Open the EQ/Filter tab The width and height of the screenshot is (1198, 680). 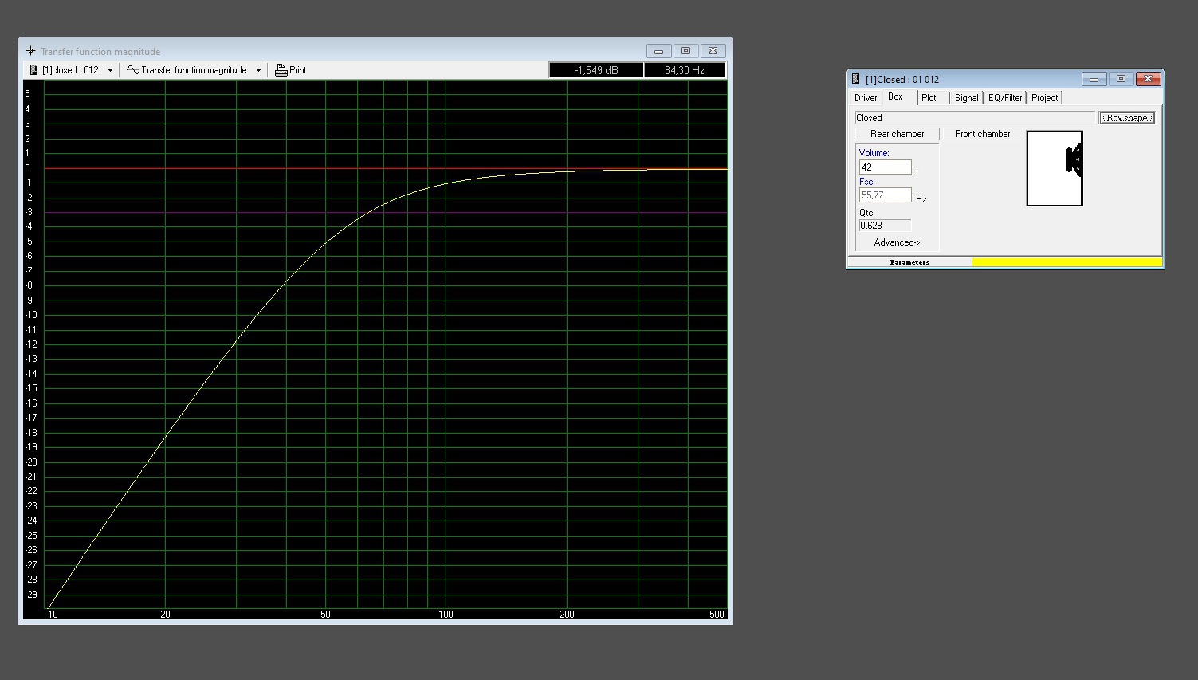(1005, 98)
